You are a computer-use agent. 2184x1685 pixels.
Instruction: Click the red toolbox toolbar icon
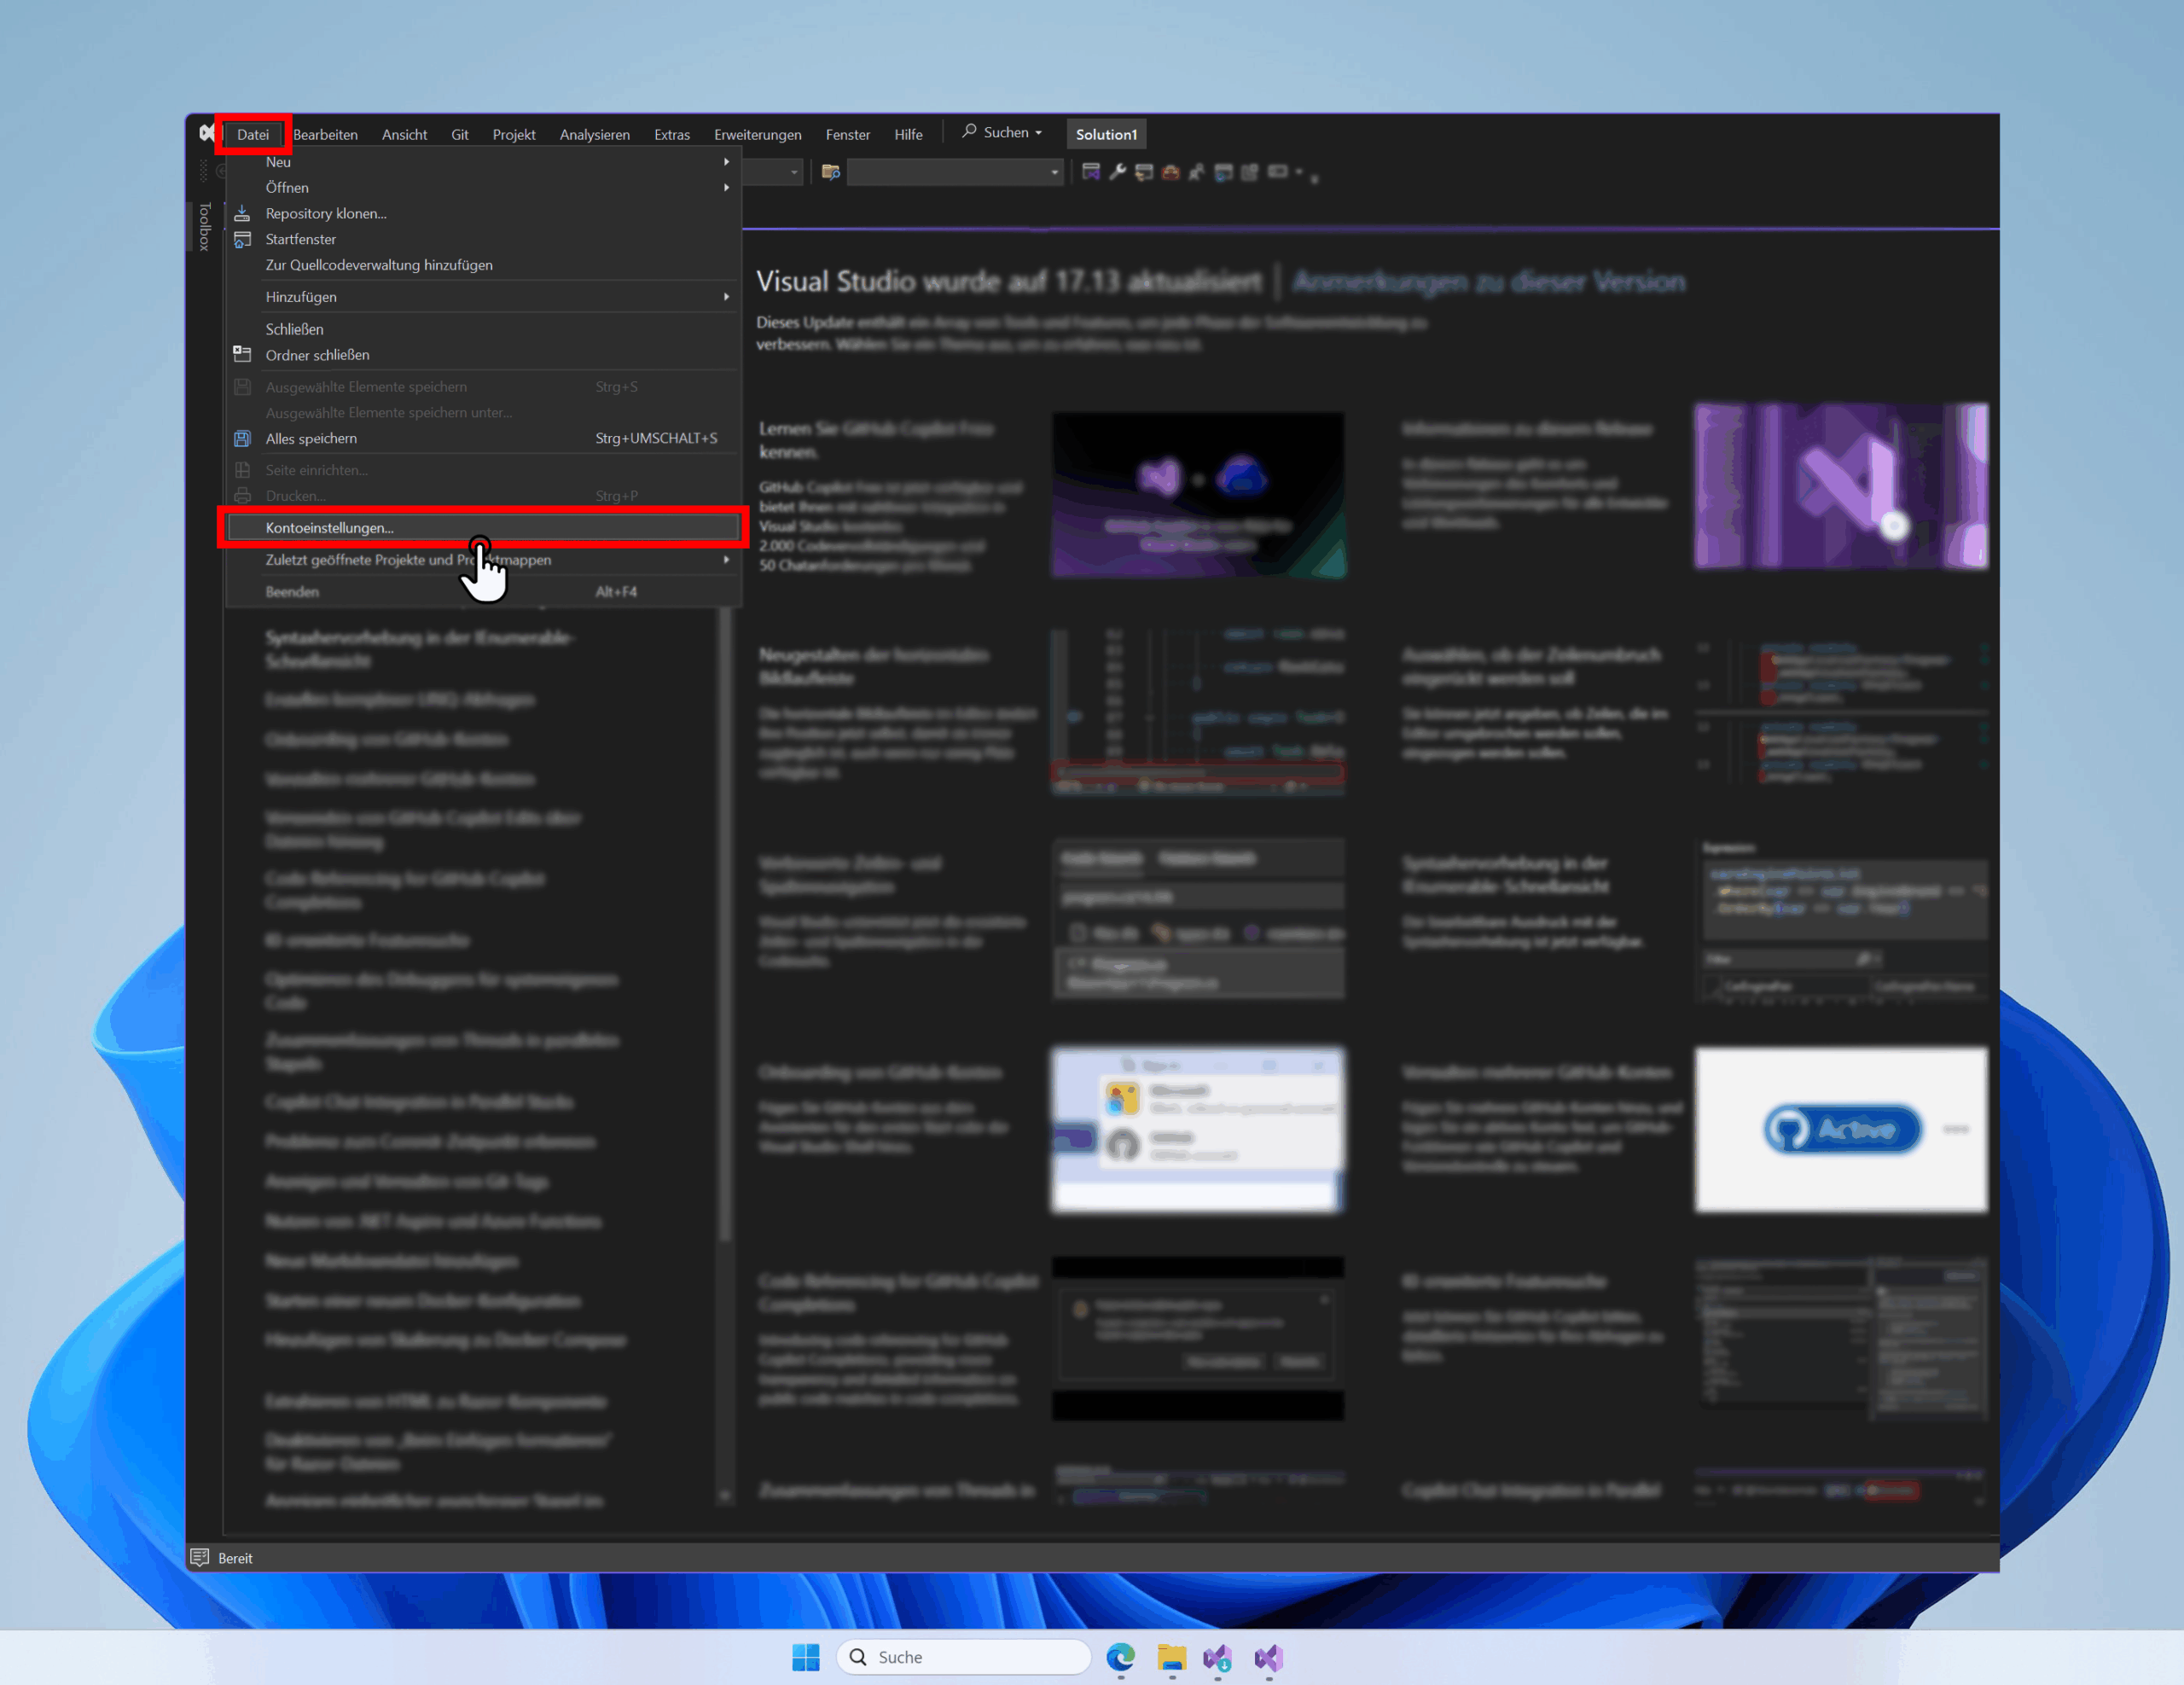click(x=1170, y=172)
